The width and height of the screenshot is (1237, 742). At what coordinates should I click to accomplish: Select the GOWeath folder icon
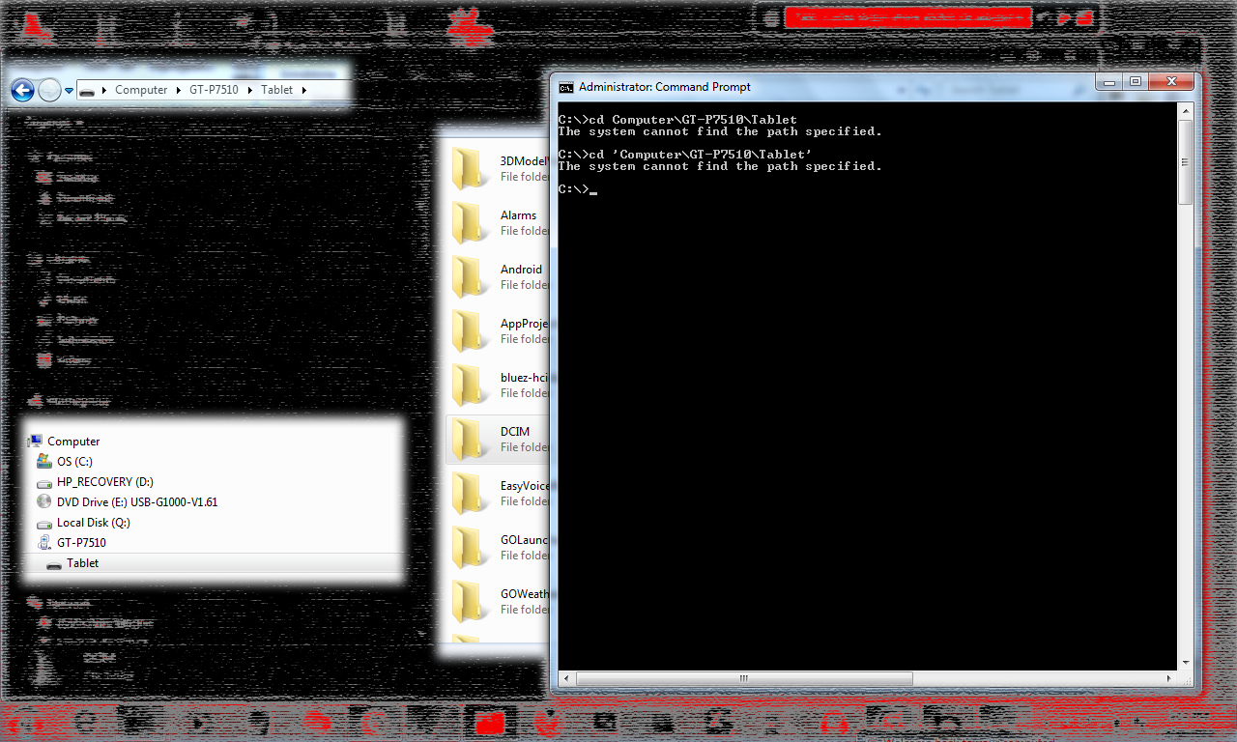471,601
